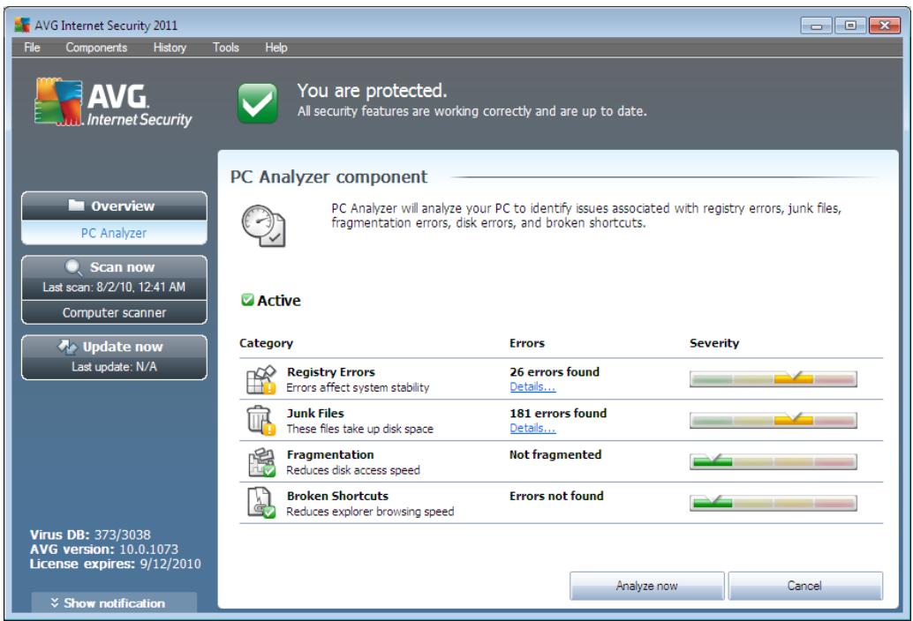Click the 'Junk Files' row title
913x621 pixels.
(x=315, y=414)
